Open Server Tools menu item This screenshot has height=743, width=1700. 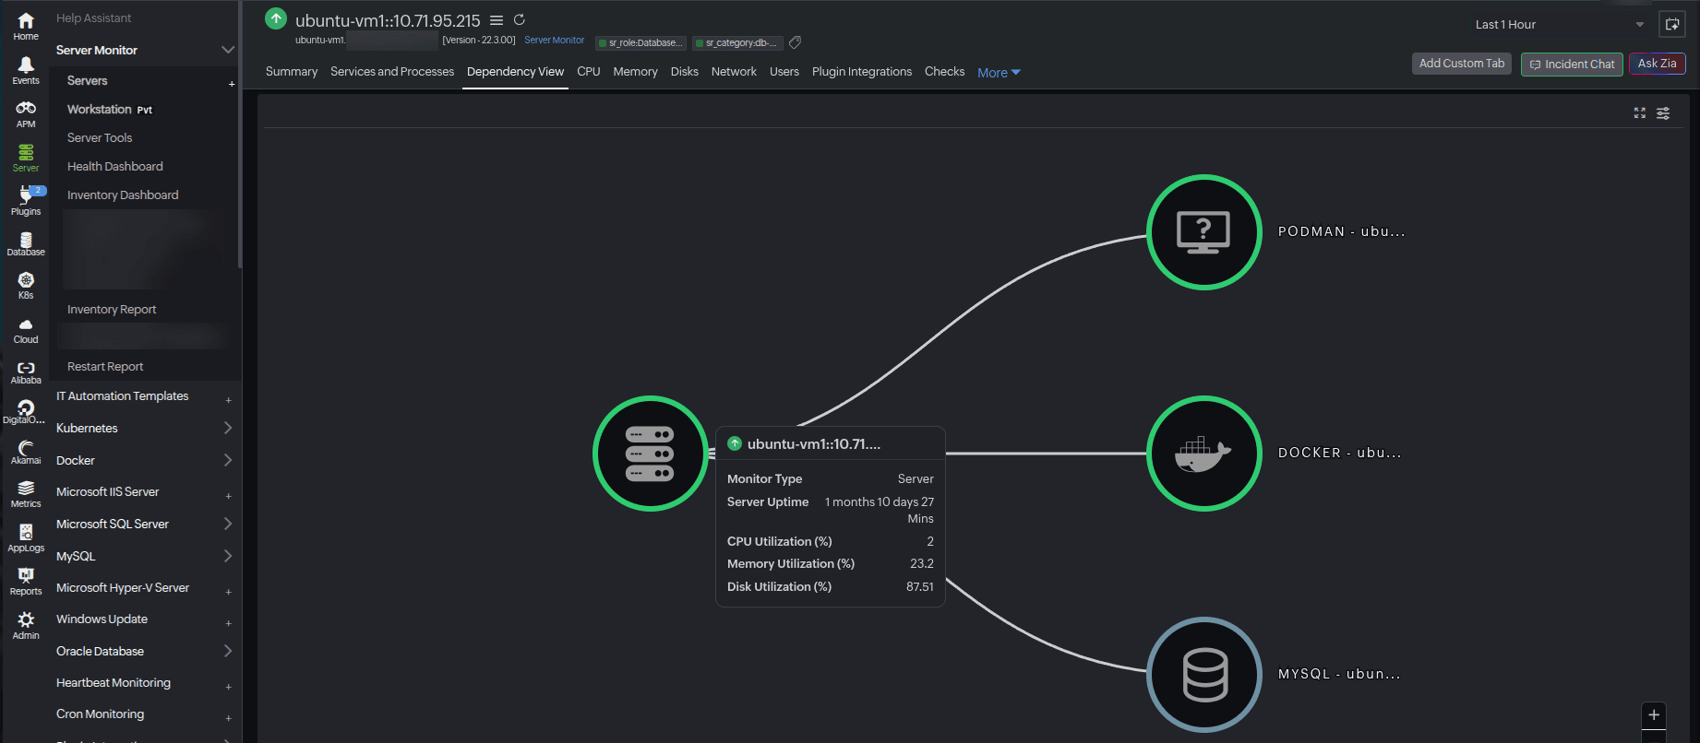100,138
